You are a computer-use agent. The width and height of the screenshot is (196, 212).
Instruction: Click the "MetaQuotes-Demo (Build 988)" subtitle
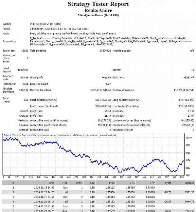tap(98, 15)
